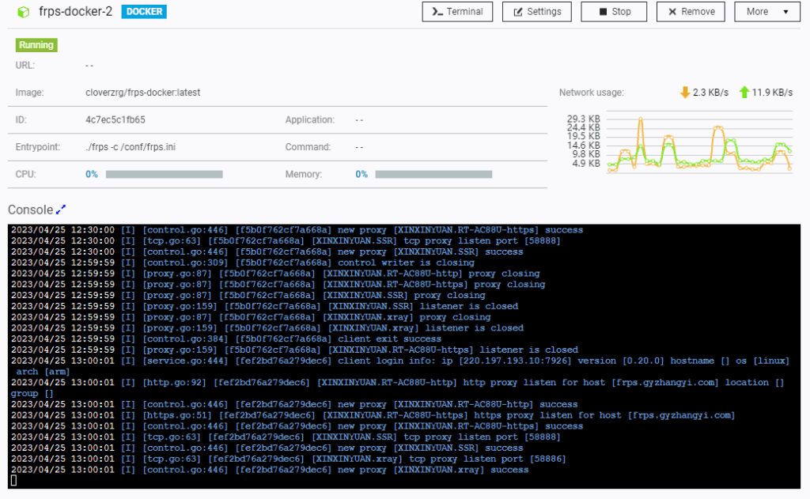
Task: Open container Settings
Action: pyautogui.click(x=537, y=12)
